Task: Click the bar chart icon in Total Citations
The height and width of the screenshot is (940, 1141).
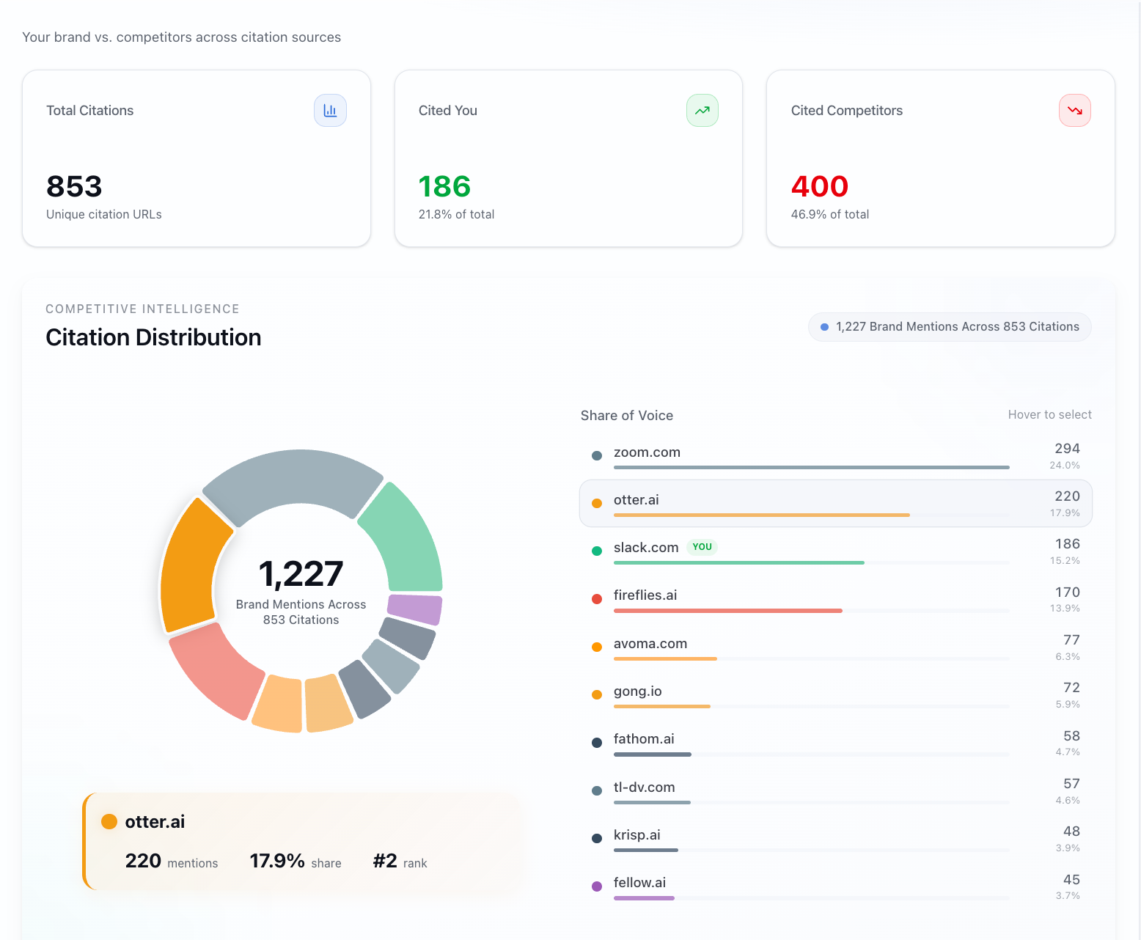Action: (330, 111)
